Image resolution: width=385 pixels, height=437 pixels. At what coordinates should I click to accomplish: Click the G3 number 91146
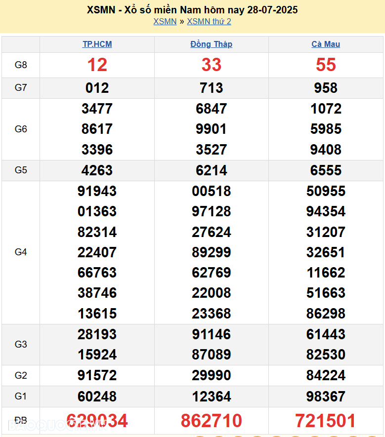click(212, 334)
